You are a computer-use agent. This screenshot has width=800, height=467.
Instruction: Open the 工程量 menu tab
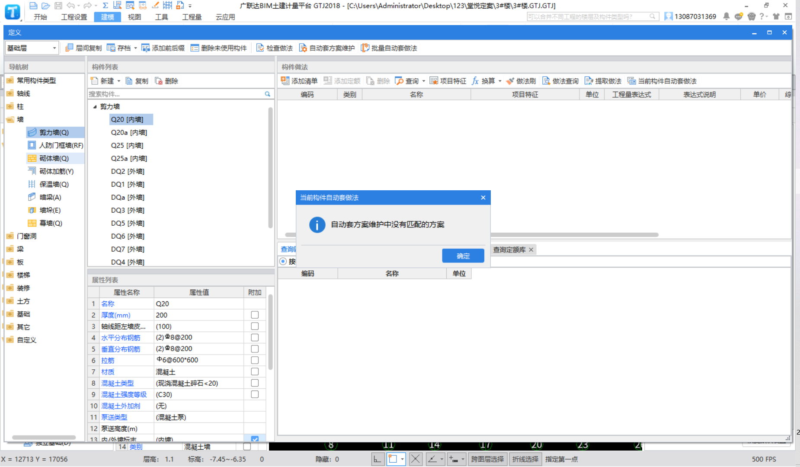(192, 17)
